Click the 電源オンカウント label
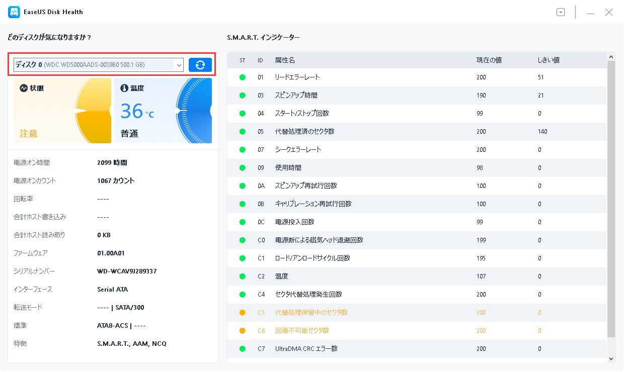This screenshot has height=372, width=624. click(35, 181)
